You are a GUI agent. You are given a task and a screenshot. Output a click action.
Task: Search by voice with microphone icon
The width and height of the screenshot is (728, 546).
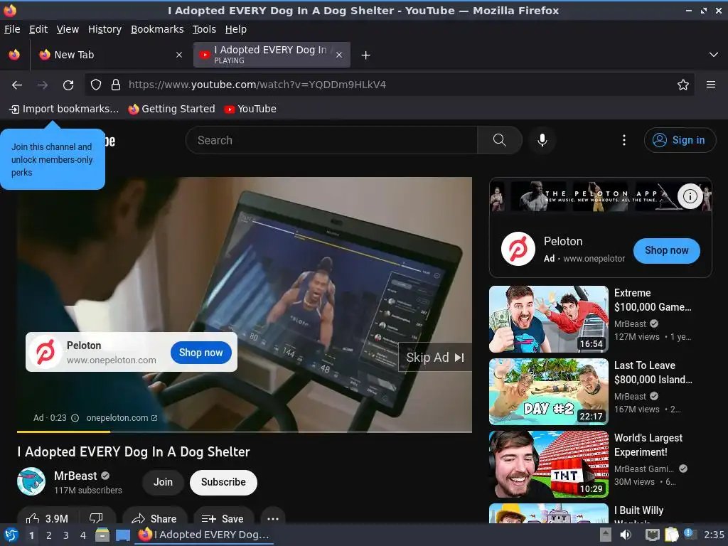coord(542,140)
